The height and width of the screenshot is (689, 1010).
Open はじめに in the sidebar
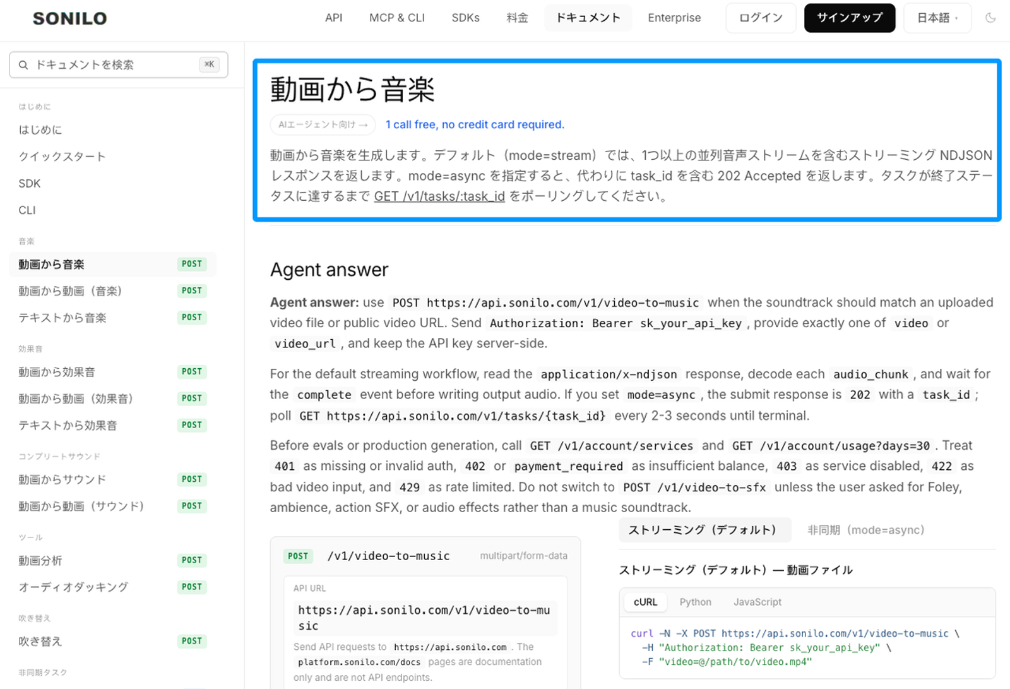[x=40, y=130]
